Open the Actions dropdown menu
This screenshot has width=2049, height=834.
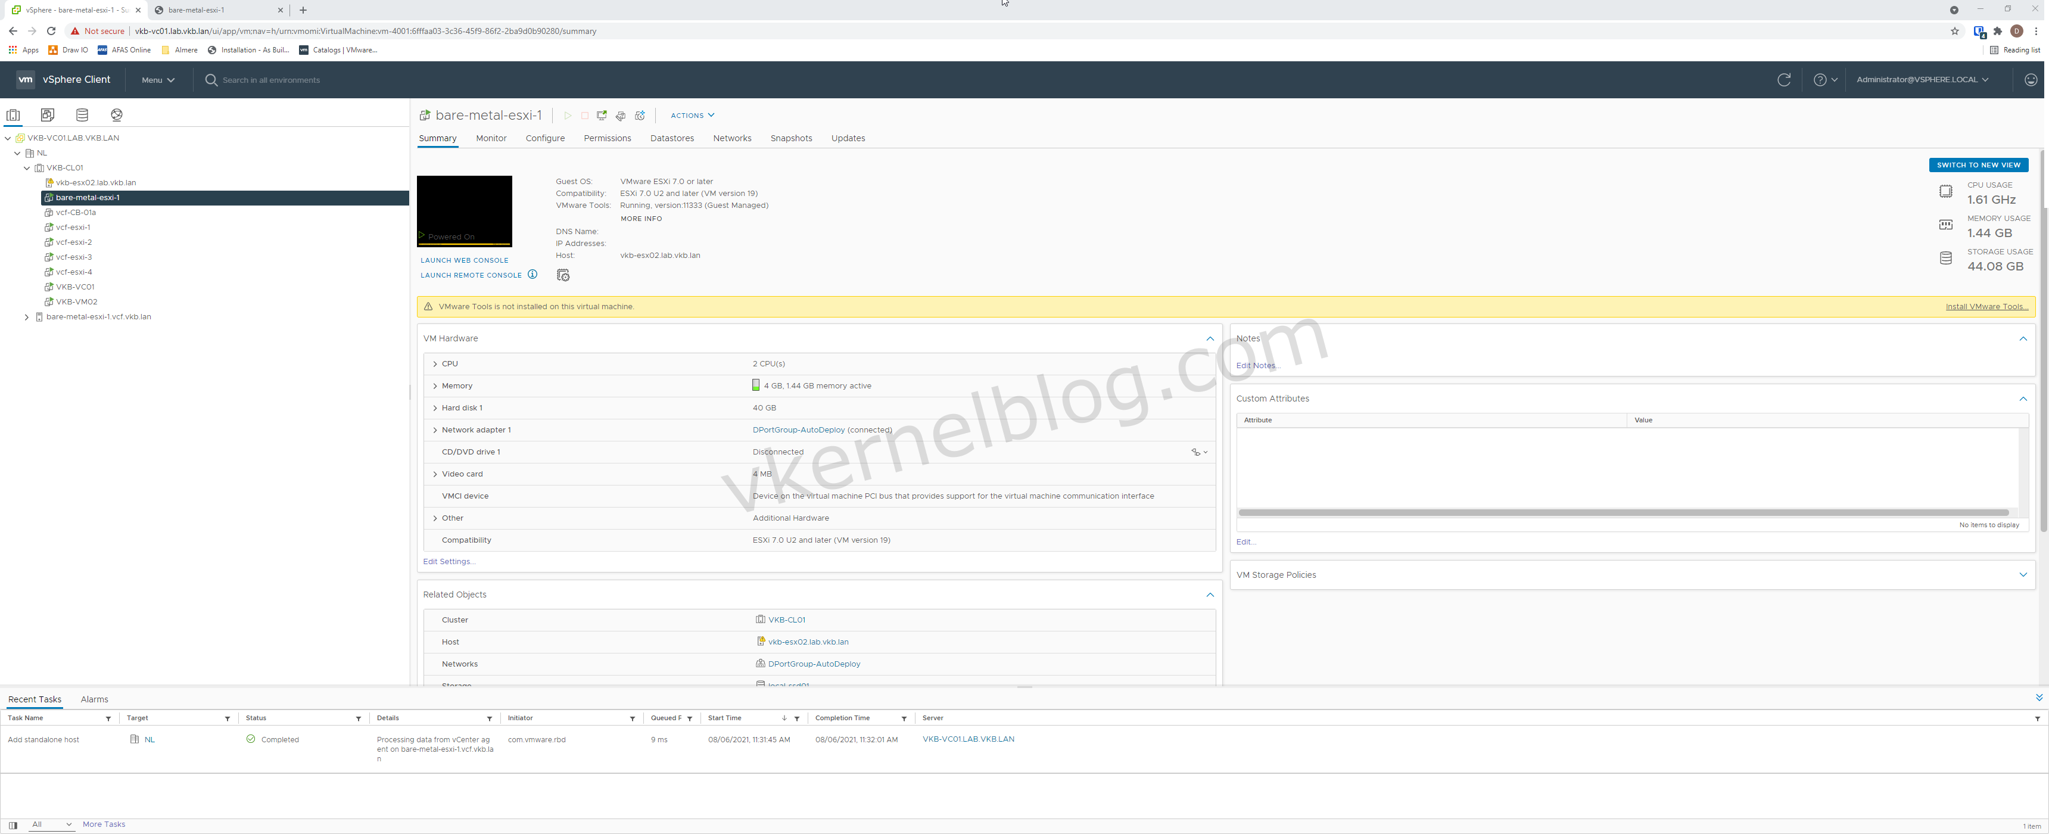click(x=692, y=116)
